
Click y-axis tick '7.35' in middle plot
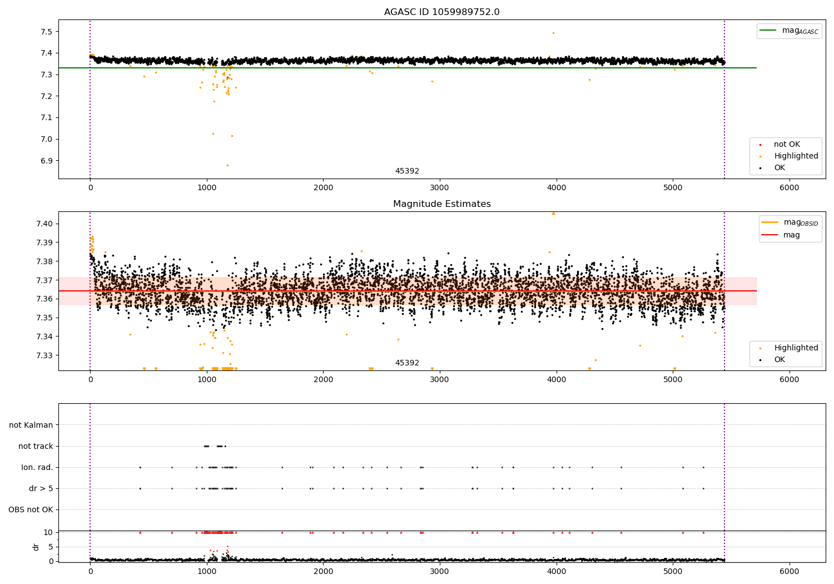click(x=44, y=318)
